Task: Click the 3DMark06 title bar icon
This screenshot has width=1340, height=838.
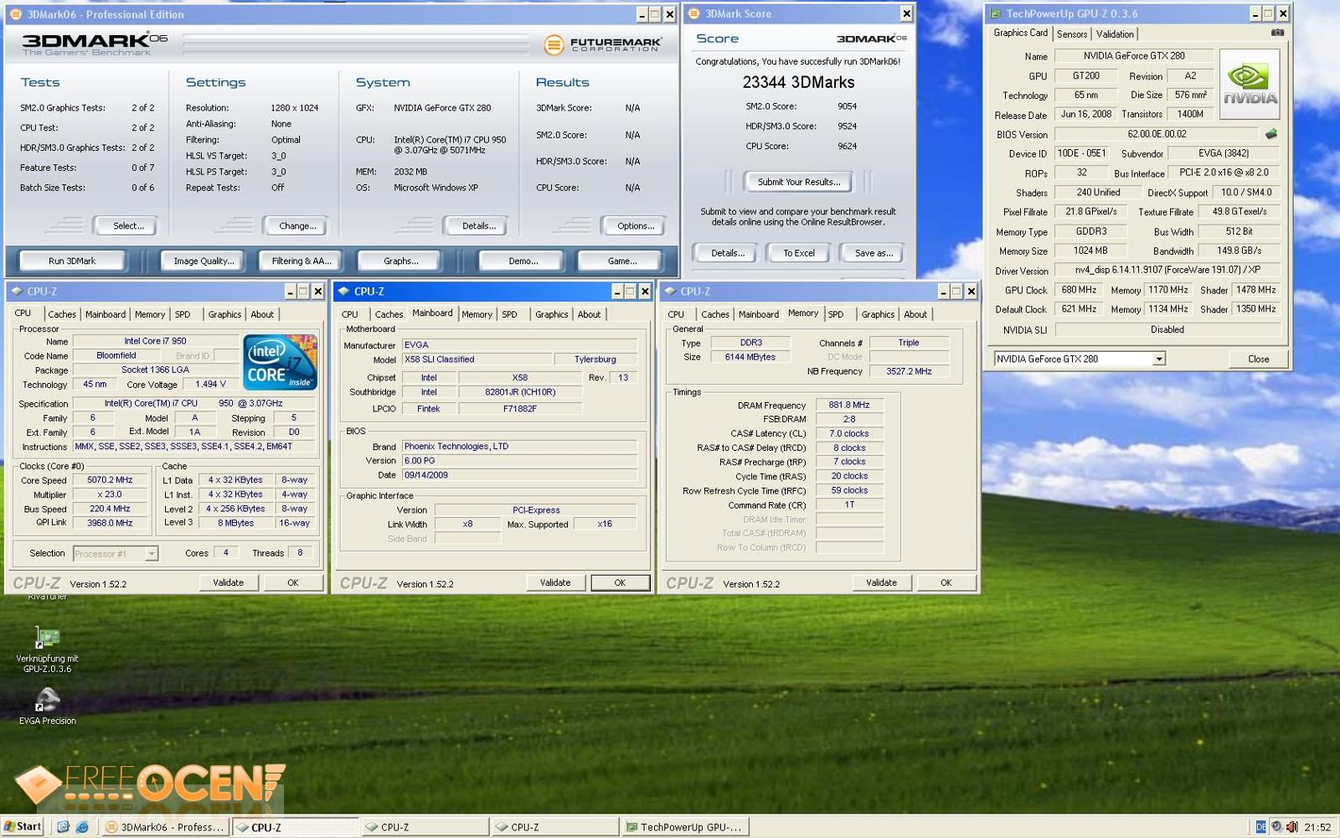Action: (x=15, y=14)
